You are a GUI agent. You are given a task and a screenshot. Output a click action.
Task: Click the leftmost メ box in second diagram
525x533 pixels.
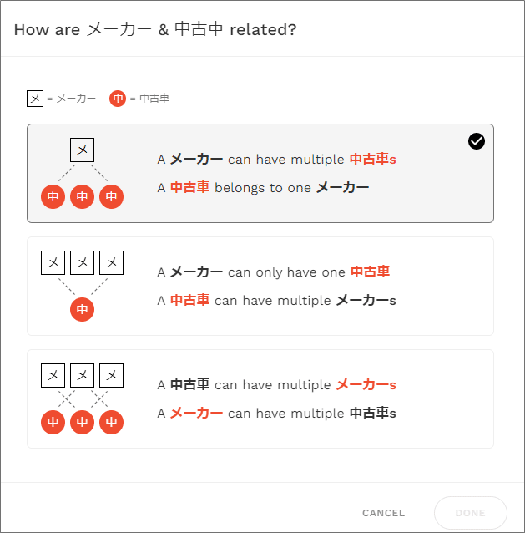pos(53,263)
